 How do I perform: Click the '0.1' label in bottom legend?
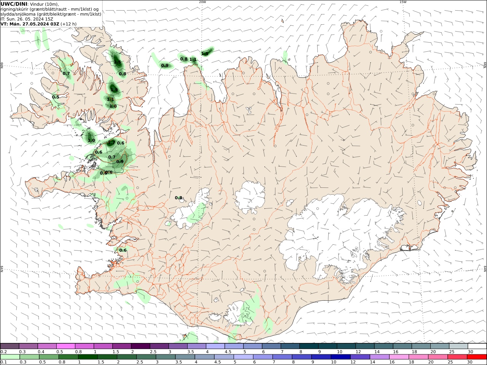(3, 362)
